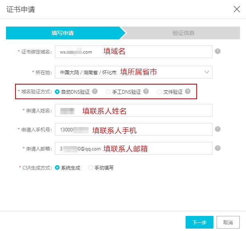Click help icon beside 申请人邮箱 field

click(x=218, y=148)
